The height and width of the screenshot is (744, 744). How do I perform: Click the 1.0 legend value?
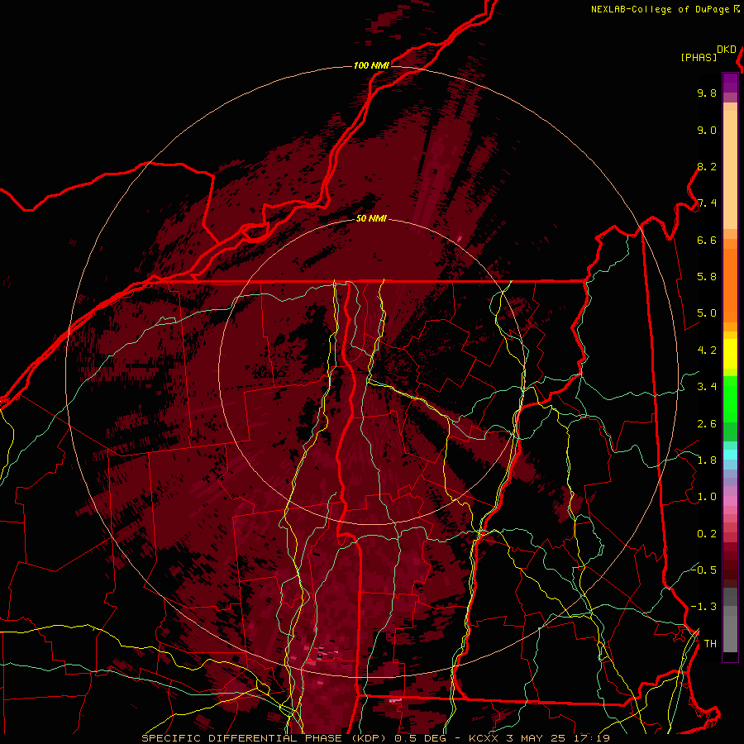707,497
